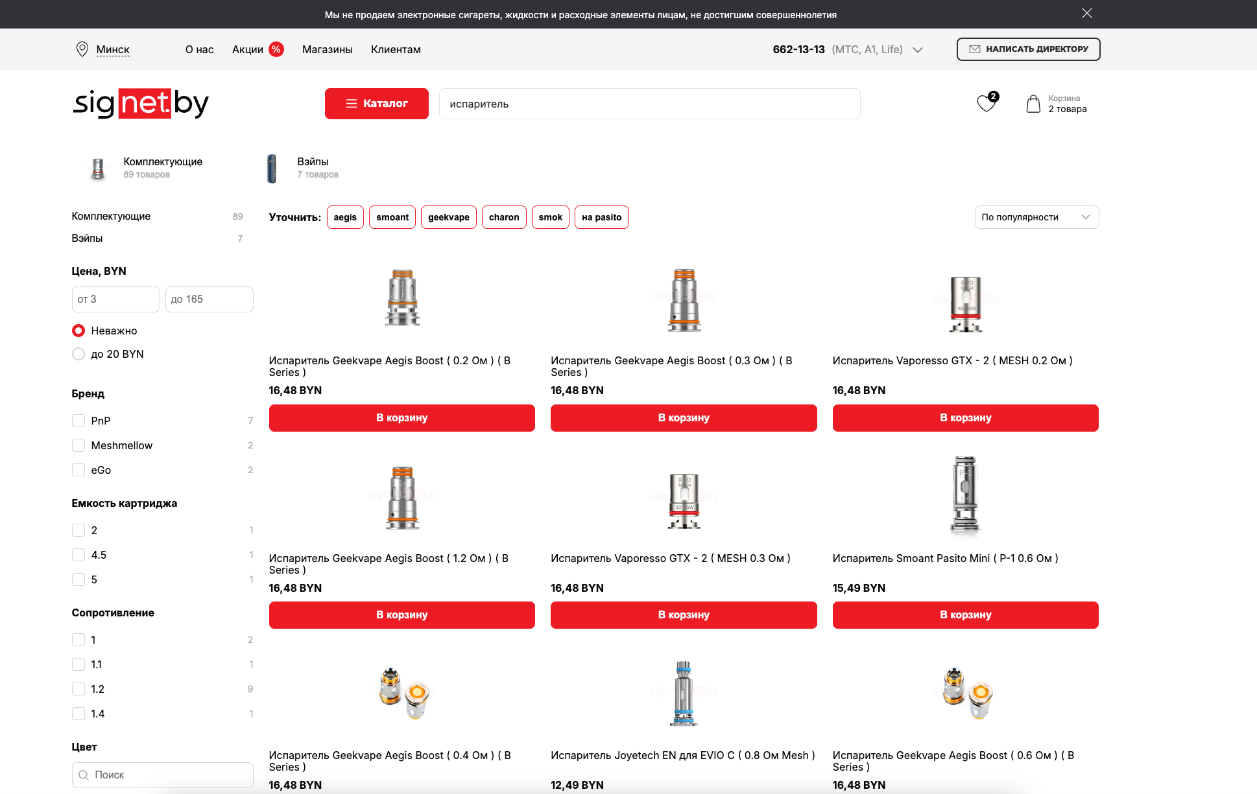Click the search field containing испаритель
1257x794 pixels.
[x=650, y=104]
